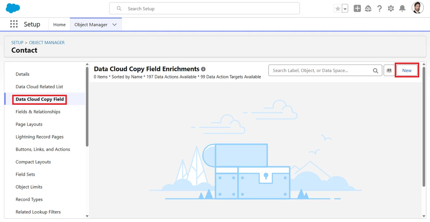Open Global Actions plus icon
This screenshot has width=430, height=222.
point(357,8)
